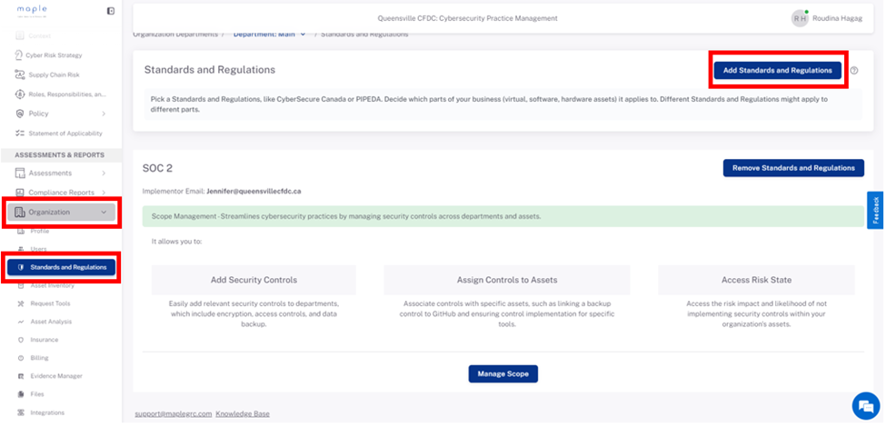Click the Jennifer@queensvillecfdc.ca implementor email

tap(254, 192)
